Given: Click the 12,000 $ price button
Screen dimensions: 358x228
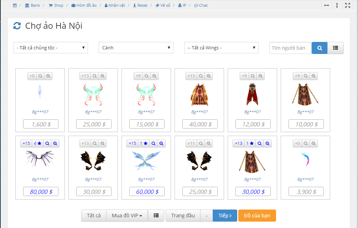Looking at the screenshot, I should tap(253, 124).
